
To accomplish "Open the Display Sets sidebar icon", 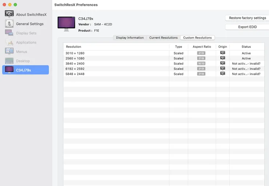I will point(9,33).
